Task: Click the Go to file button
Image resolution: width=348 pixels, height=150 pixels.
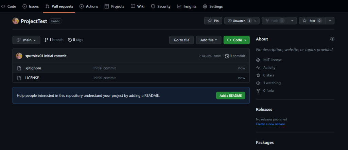Action: [x=181, y=40]
